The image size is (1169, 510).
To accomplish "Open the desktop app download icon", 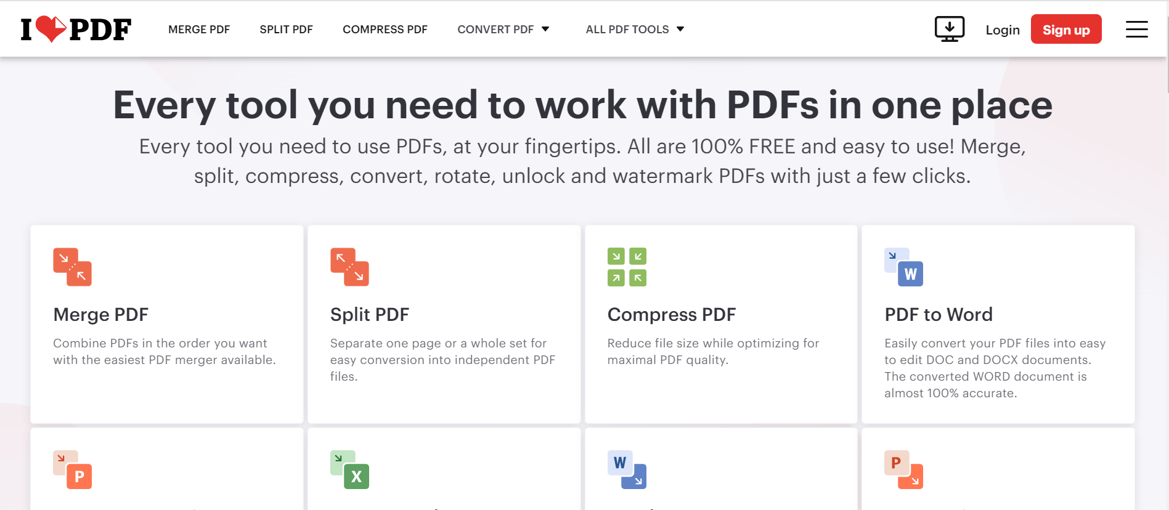I will coord(949,29).
